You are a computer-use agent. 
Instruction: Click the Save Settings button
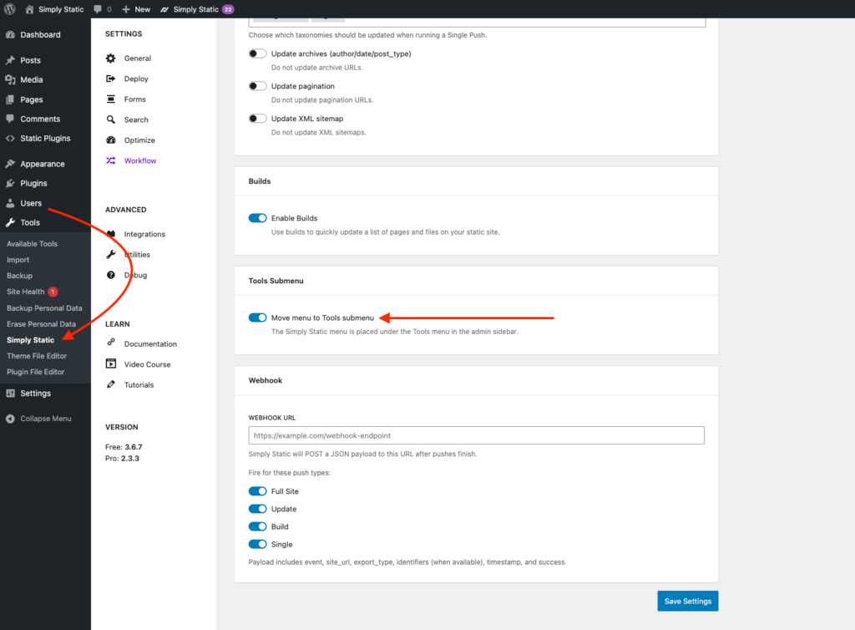687,602
